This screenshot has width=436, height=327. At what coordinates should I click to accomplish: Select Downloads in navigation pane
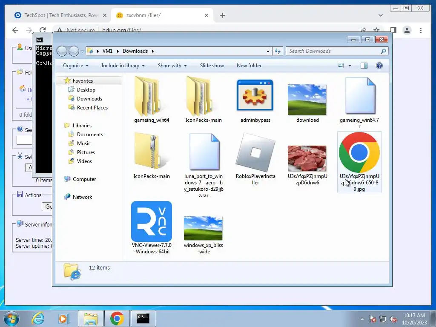[89, 99]
